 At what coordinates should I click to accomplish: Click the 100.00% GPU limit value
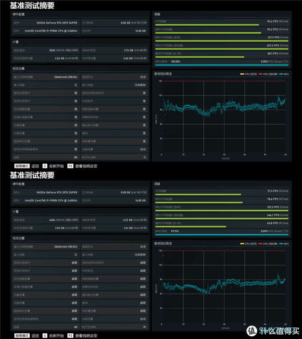click(x=175, y=62)
